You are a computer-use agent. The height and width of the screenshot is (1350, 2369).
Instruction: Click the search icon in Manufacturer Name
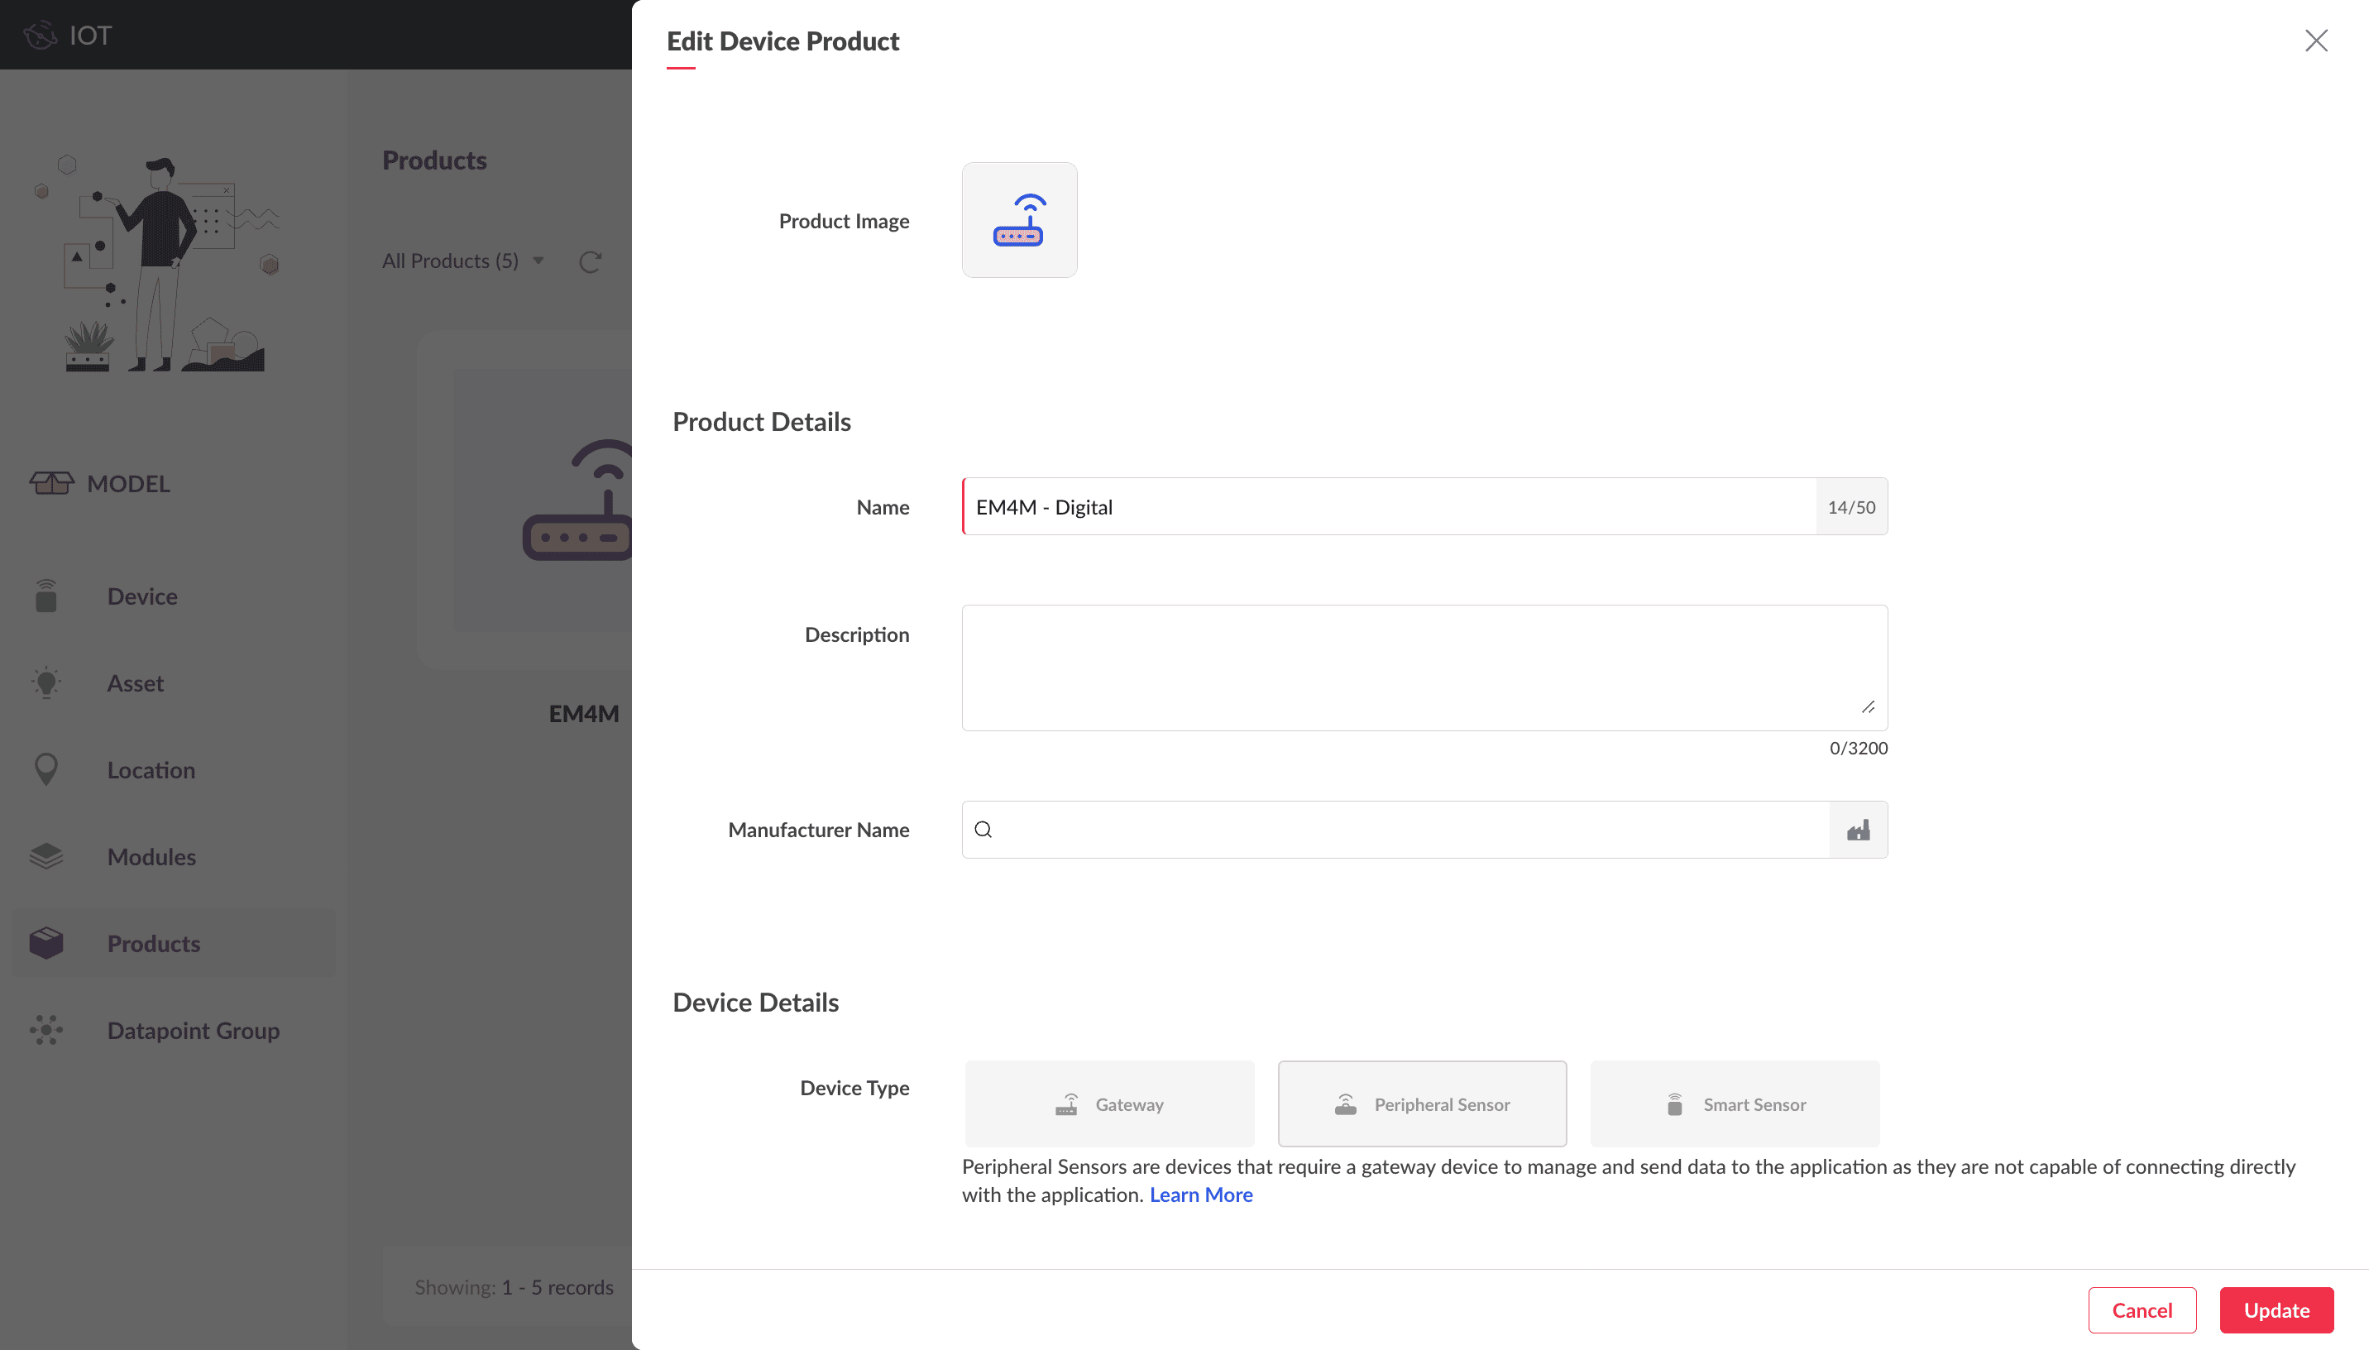pos(983,830)
